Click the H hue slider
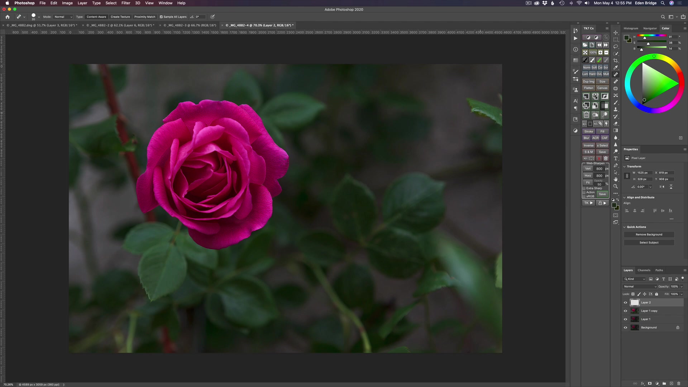The image size is (688, 387). tap(652, 36)
